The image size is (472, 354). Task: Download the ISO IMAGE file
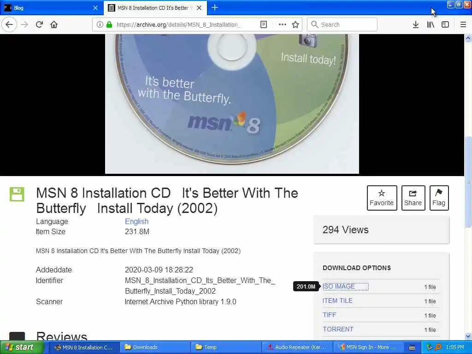(339, 287)
